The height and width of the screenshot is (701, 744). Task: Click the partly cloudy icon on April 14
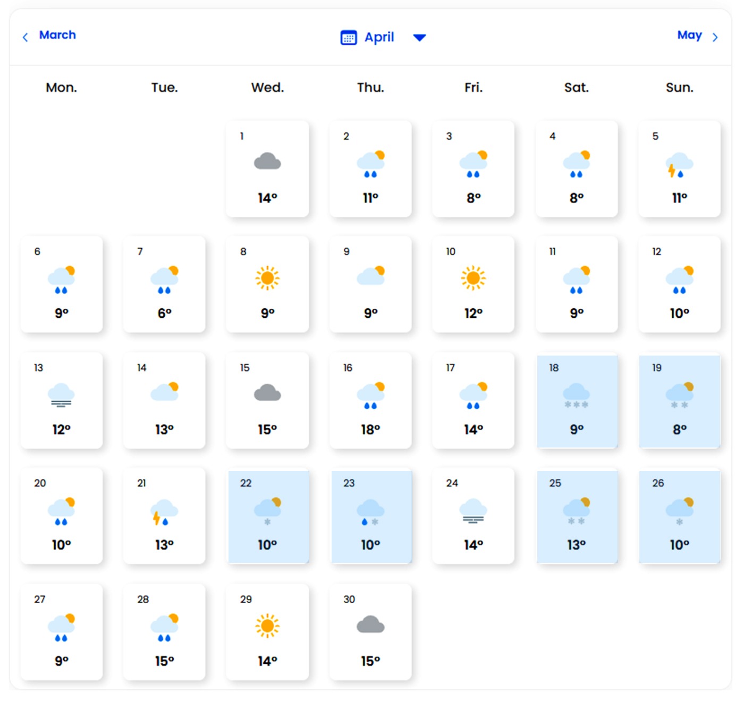pyautogui.click(x=164, y=392)
